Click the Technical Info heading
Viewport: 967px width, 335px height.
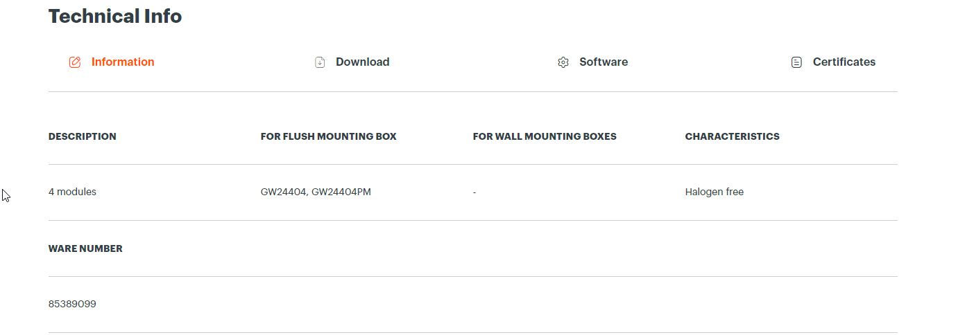(115, 16)
